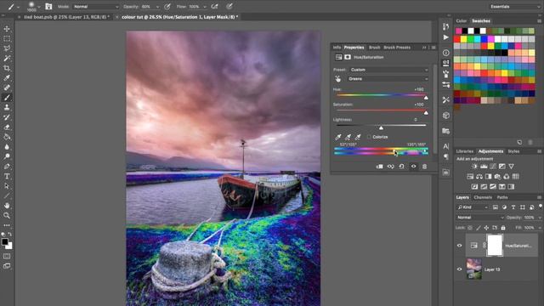Click the yellow swatch in Swatches panel
544x306 pixels.
point(464,39)
